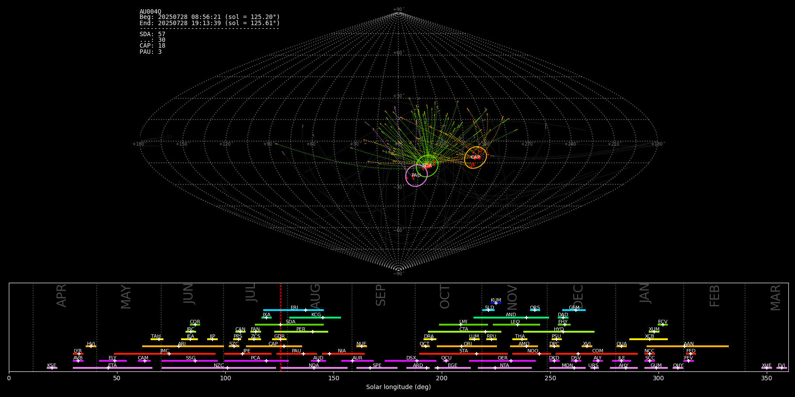
Task: Click the AND shower bar in timeline
Action: 511,318
